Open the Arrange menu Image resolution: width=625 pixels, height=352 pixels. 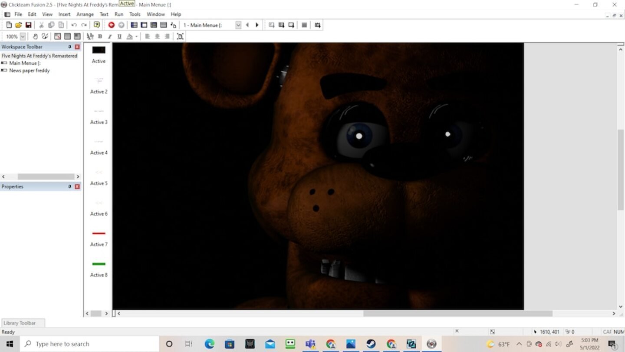click(85, 14)
